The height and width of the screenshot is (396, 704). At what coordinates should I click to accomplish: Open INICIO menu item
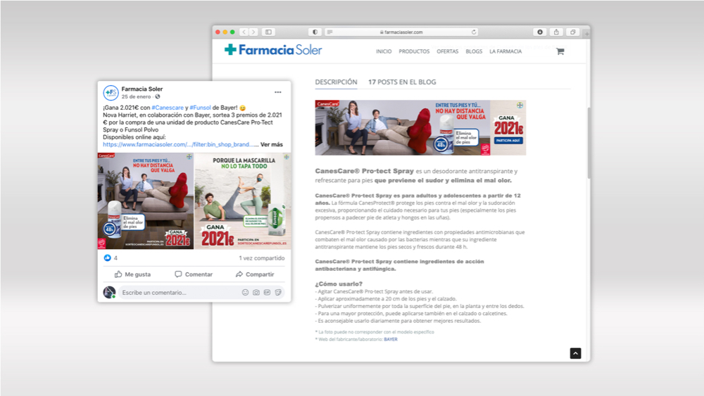point(384,51)
